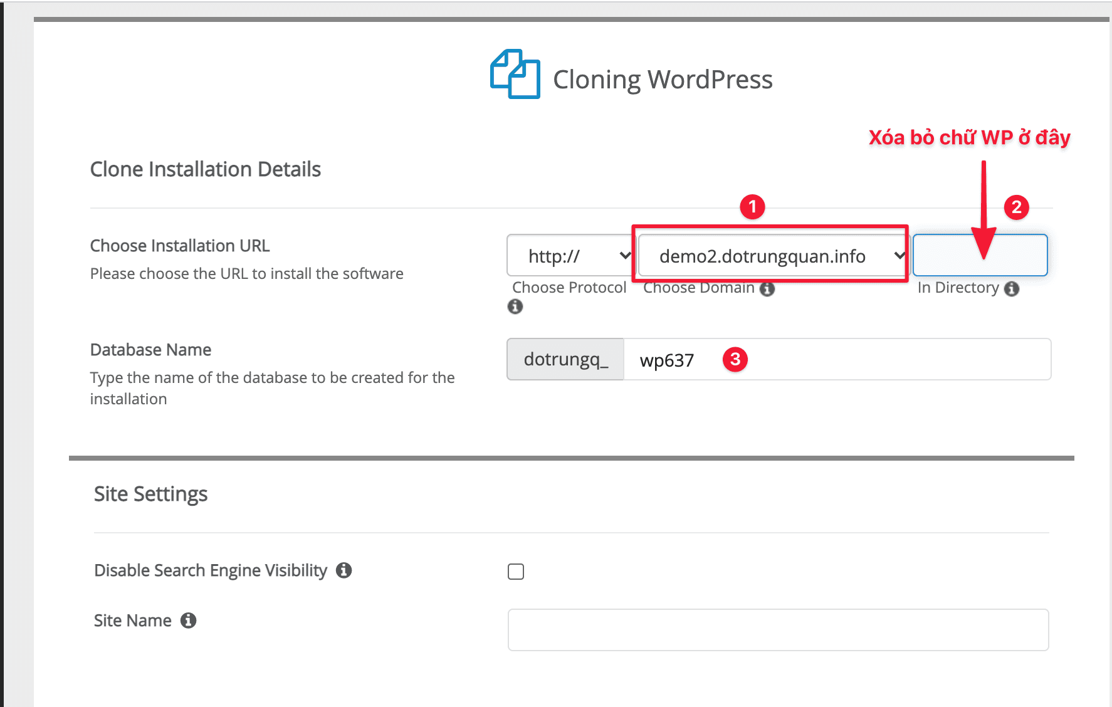Screen dimensions: 1112x707
Task: Open the Choose Protocol info tooltip
Action: (x=515, y=306)
